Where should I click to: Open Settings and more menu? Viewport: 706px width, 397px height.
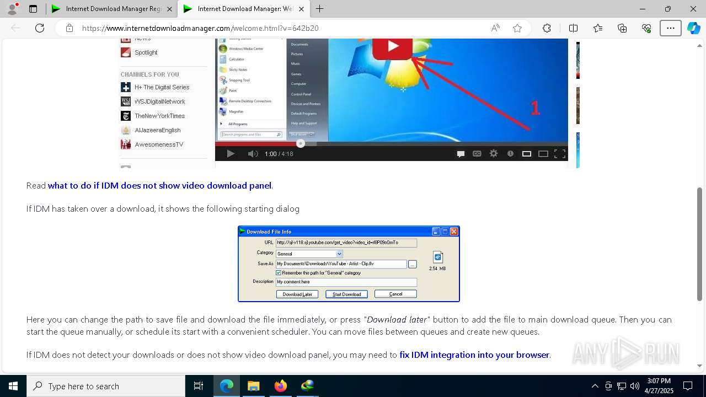pyautogui.click(x=671, y=28)
